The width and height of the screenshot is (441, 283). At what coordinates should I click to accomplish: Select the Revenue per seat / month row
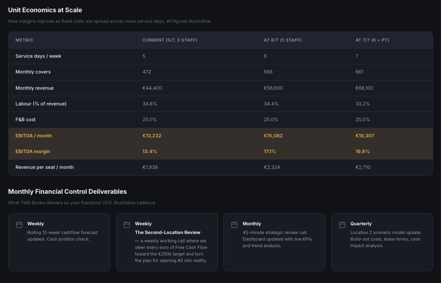tap(220, 167)
